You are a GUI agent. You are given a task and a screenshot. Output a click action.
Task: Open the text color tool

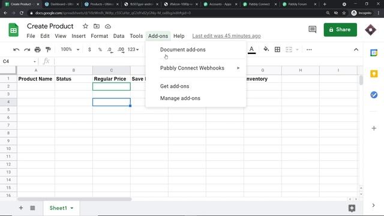coord(251,50)
